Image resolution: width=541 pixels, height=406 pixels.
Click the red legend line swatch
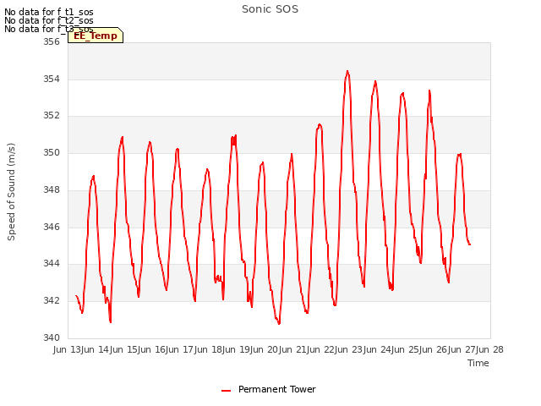point(226,391)
